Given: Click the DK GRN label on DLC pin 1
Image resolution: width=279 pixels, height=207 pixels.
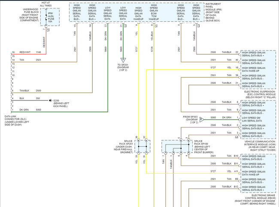Looking at the screenshot, I should (x=24, y=110).
